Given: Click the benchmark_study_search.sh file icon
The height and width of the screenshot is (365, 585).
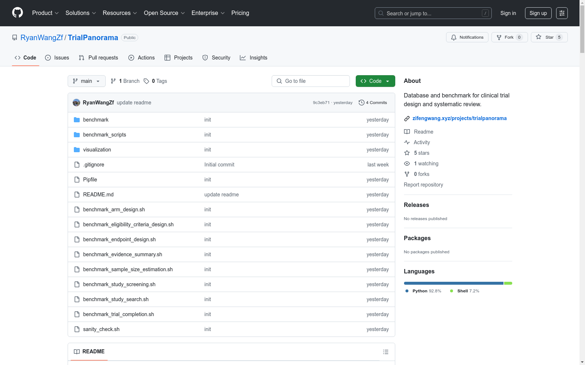Looking at the screenshot, I should [77, 299].
